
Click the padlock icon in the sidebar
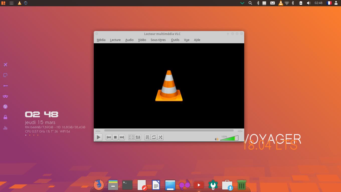click(x=5, y=117)
